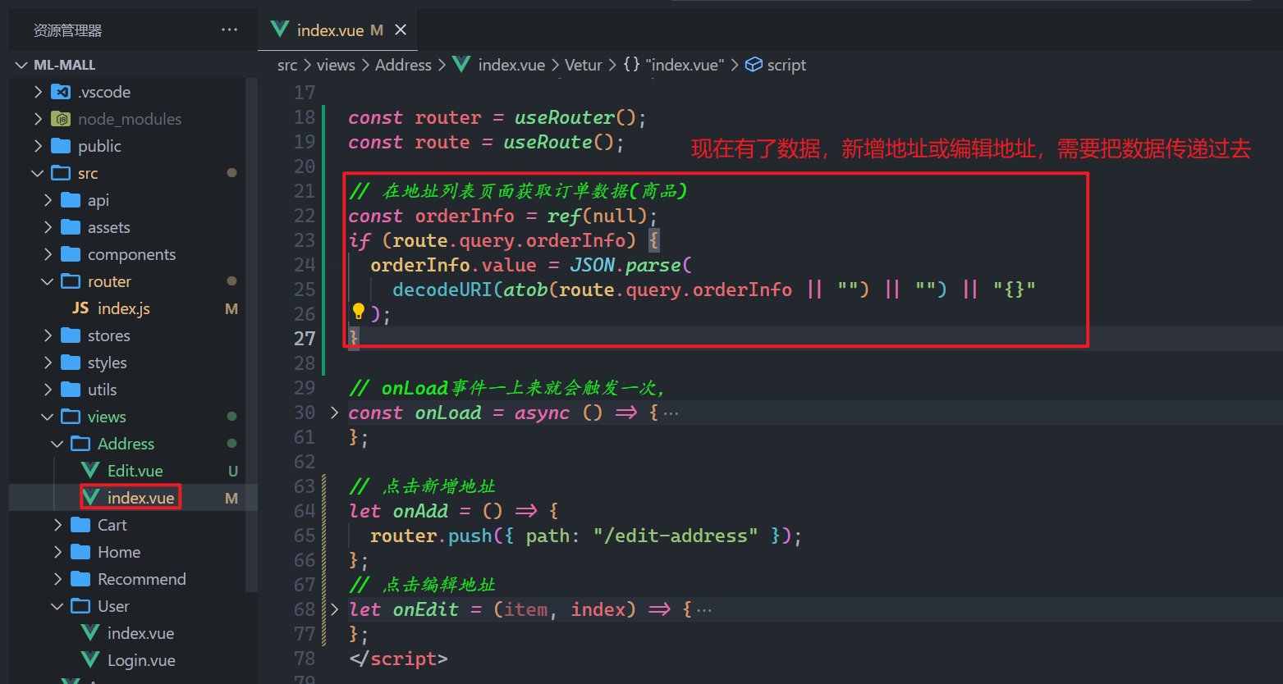Click the lightbulb quick fix icon
The image size is (1283, 684).
pos(358,312)
